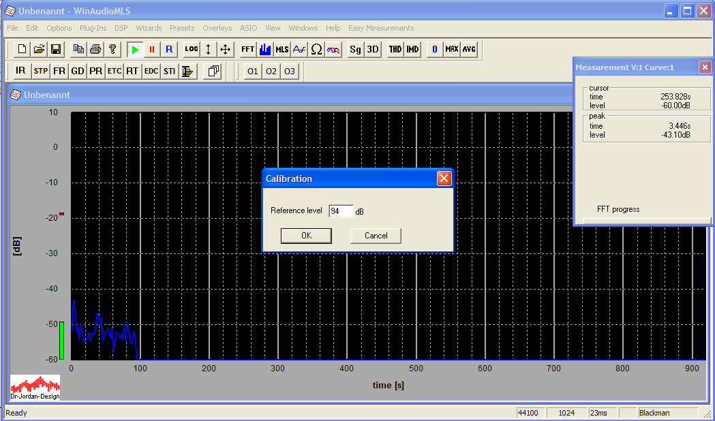Open the Wizards menu

coord(149,28)
